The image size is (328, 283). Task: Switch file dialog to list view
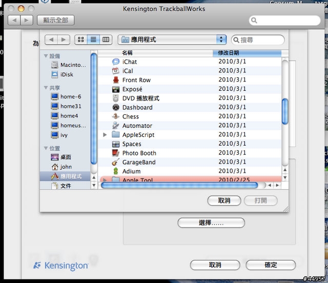(93, 39)
